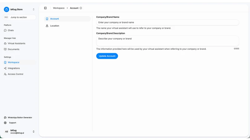Click the Documents book icon
Viewport: 250px width, 140px height.
coord(5,49)
